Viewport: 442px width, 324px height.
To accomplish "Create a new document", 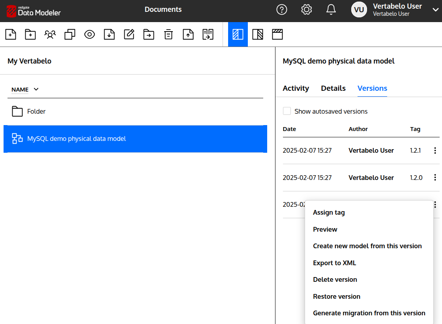I will (x=11, y=34).
